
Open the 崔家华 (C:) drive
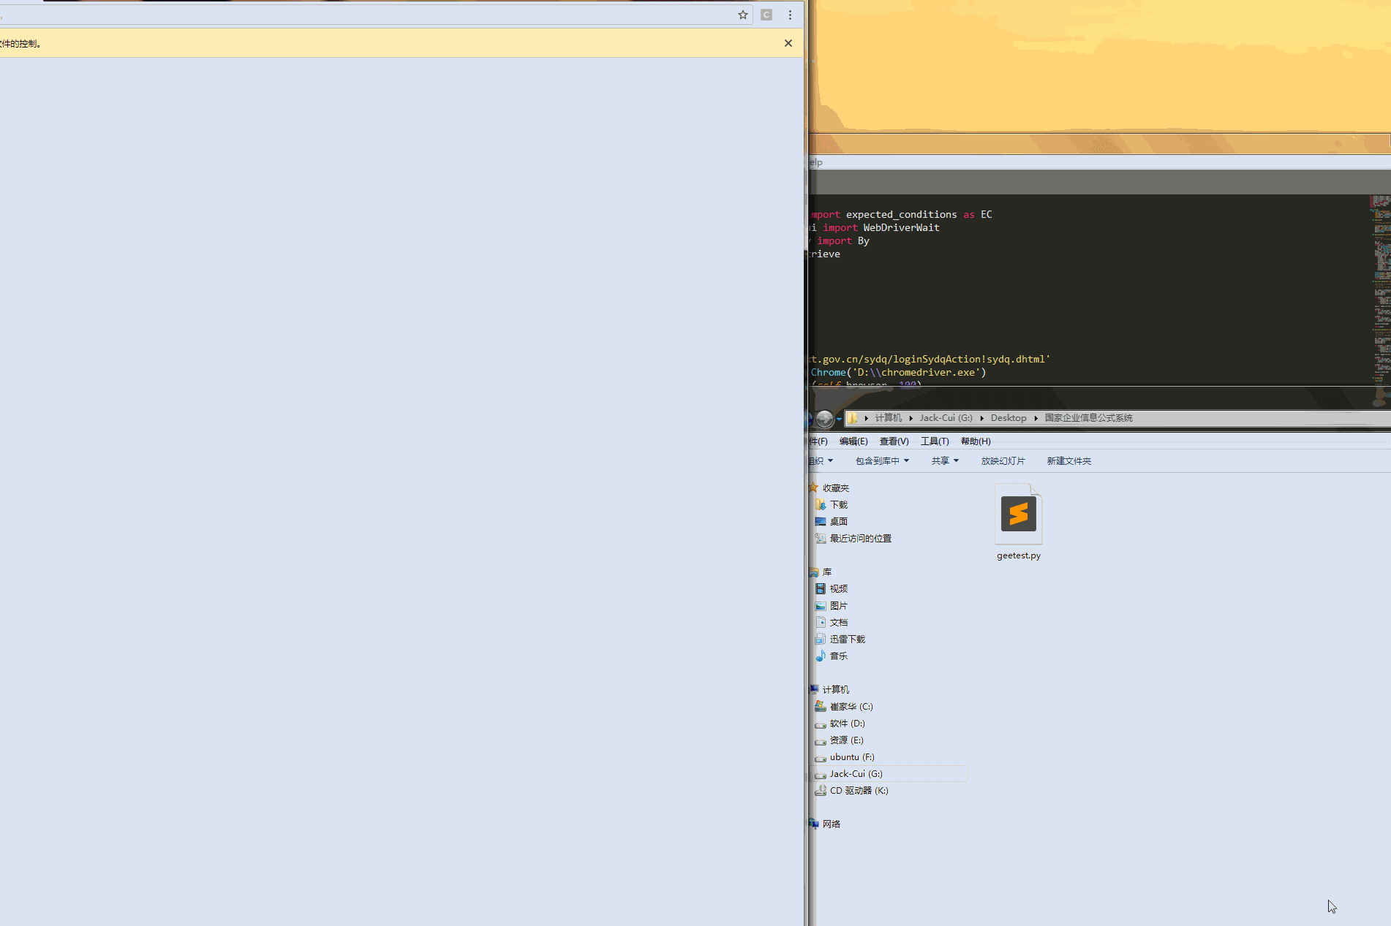coord(851,707)
